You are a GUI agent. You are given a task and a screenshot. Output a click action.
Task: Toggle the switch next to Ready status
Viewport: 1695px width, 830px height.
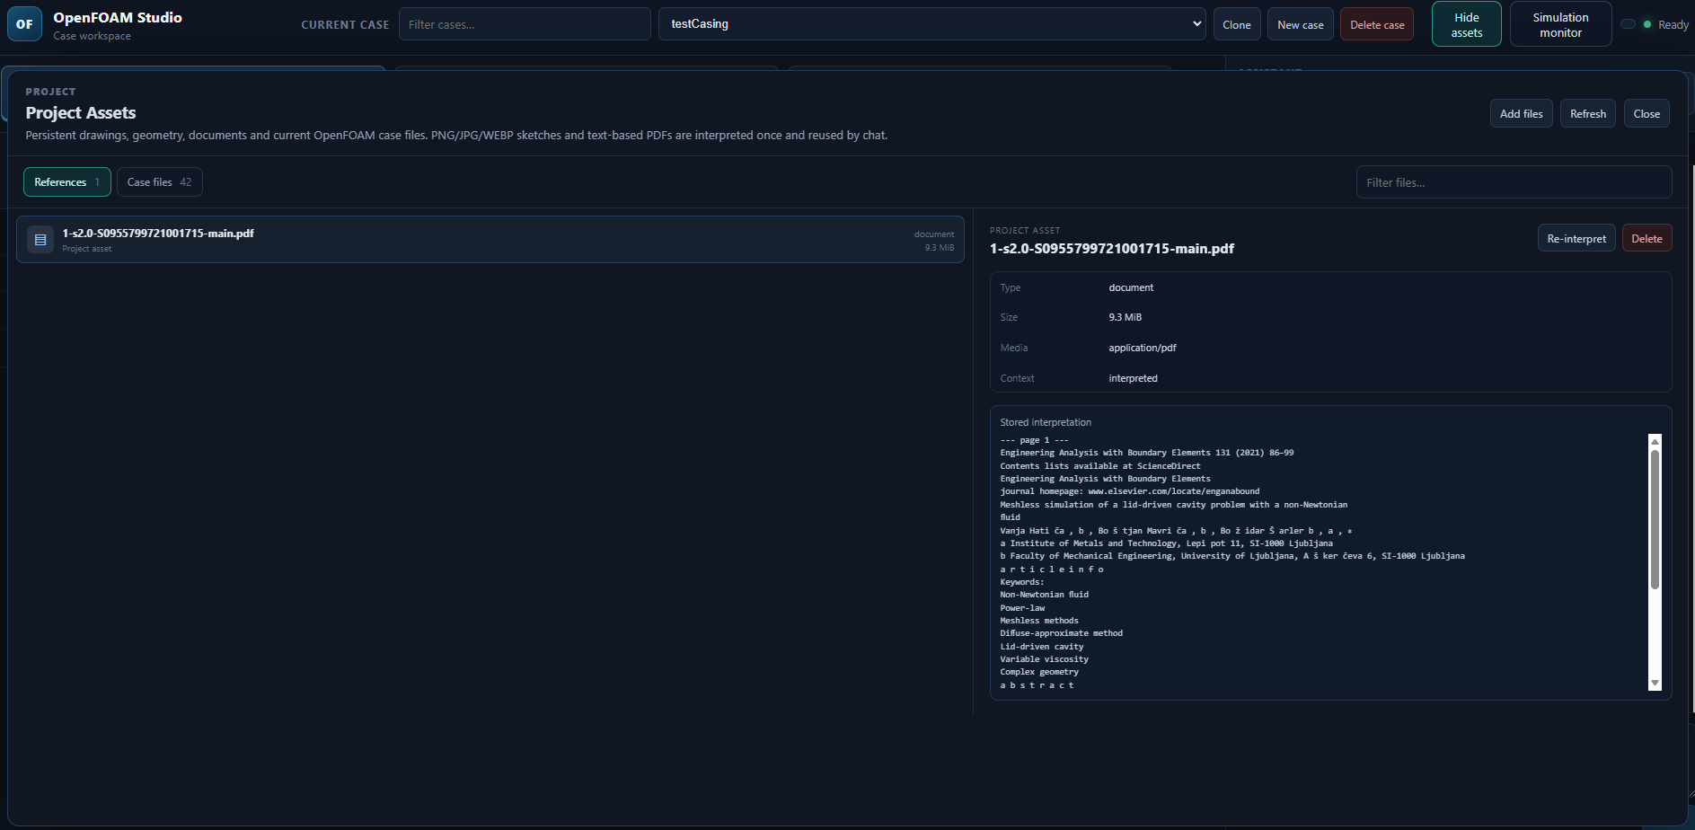pyautogui.click(x=1628, y=24)
